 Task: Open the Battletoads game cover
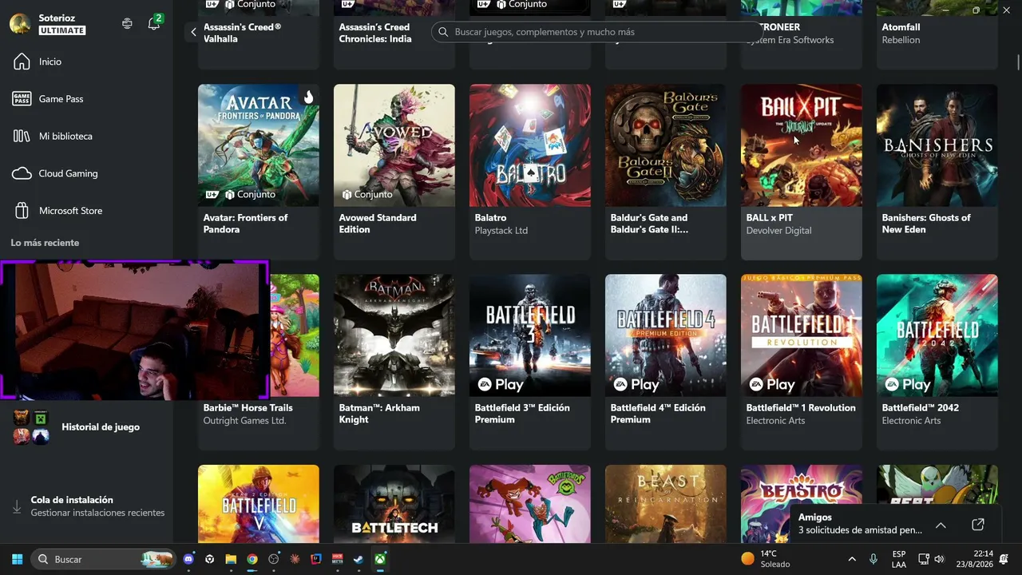(x=530, y=504)
